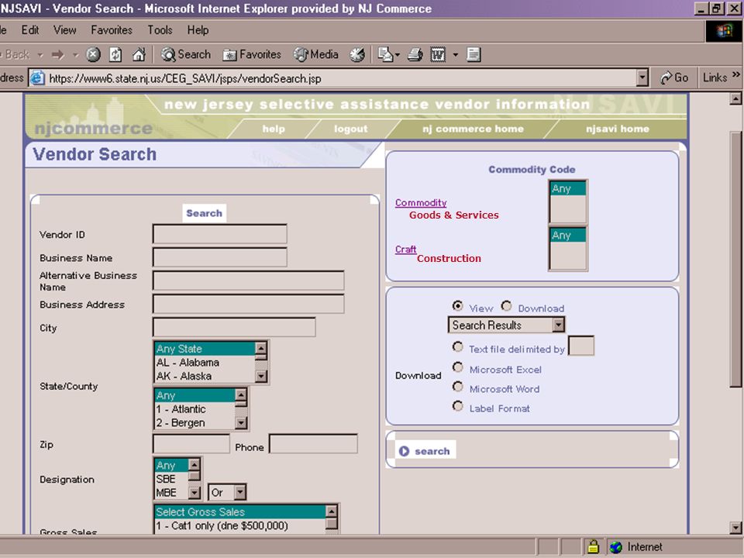This screenshot has height=558, width=744.
Task: Open the Forward button history dropdown
Action: tap(75, 56)
